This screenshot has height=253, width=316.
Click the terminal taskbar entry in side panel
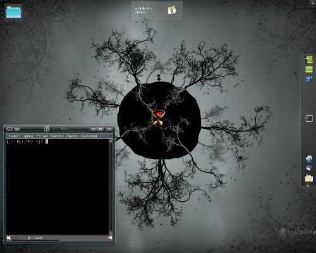(x=309, y=118)
